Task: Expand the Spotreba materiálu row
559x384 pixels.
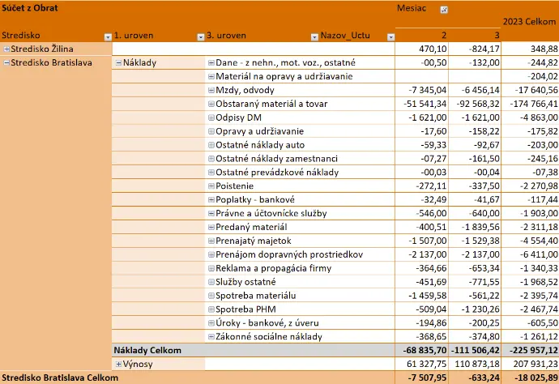Action: pos(211,296)
